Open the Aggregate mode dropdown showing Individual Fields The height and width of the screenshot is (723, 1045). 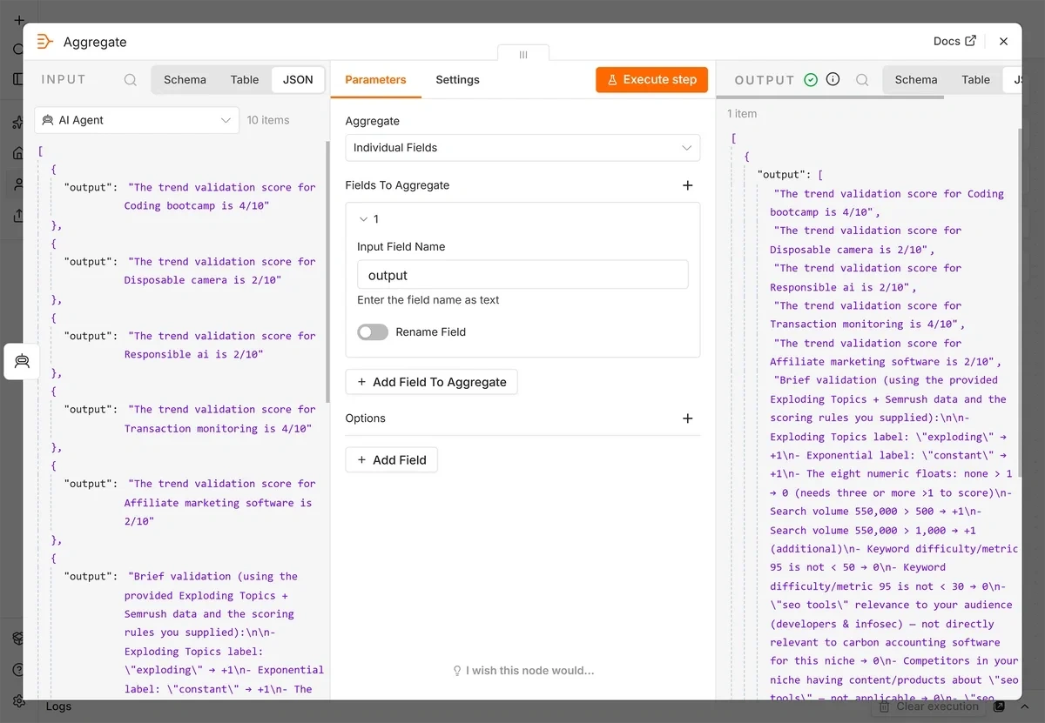click(522, 148)
